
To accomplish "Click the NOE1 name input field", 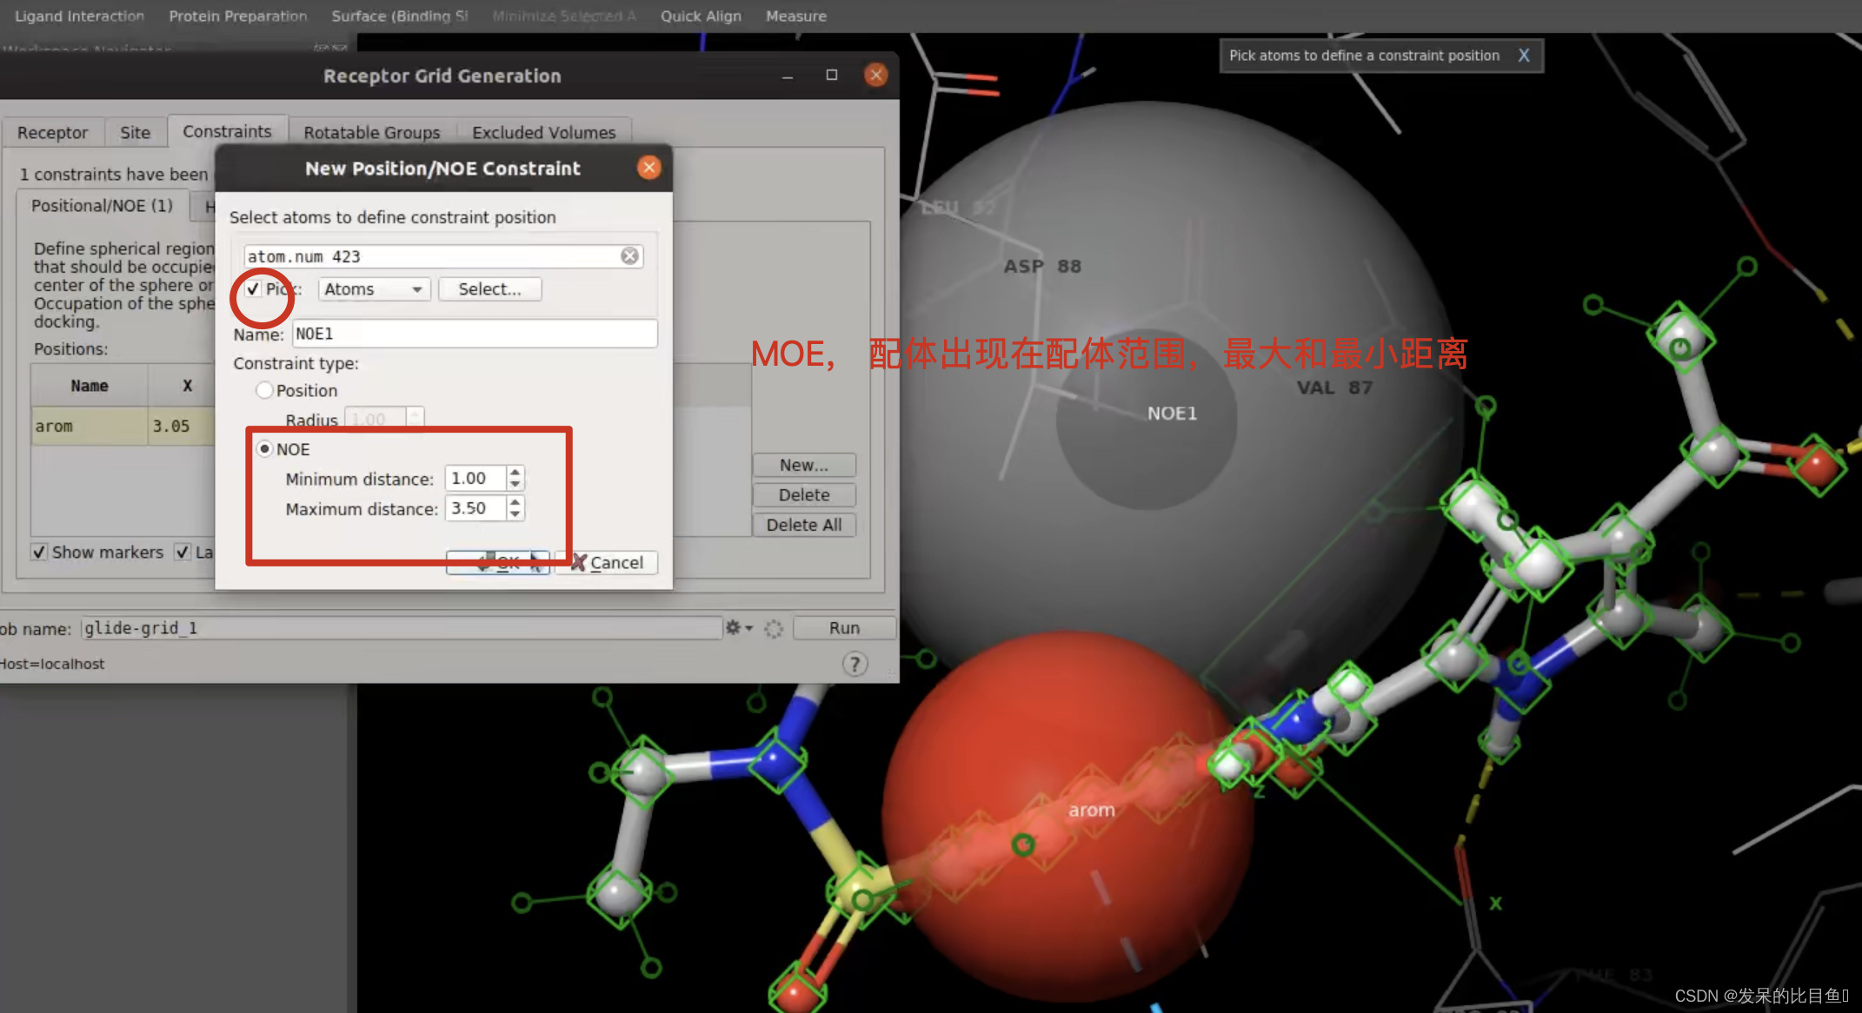I will click(474, 334).
